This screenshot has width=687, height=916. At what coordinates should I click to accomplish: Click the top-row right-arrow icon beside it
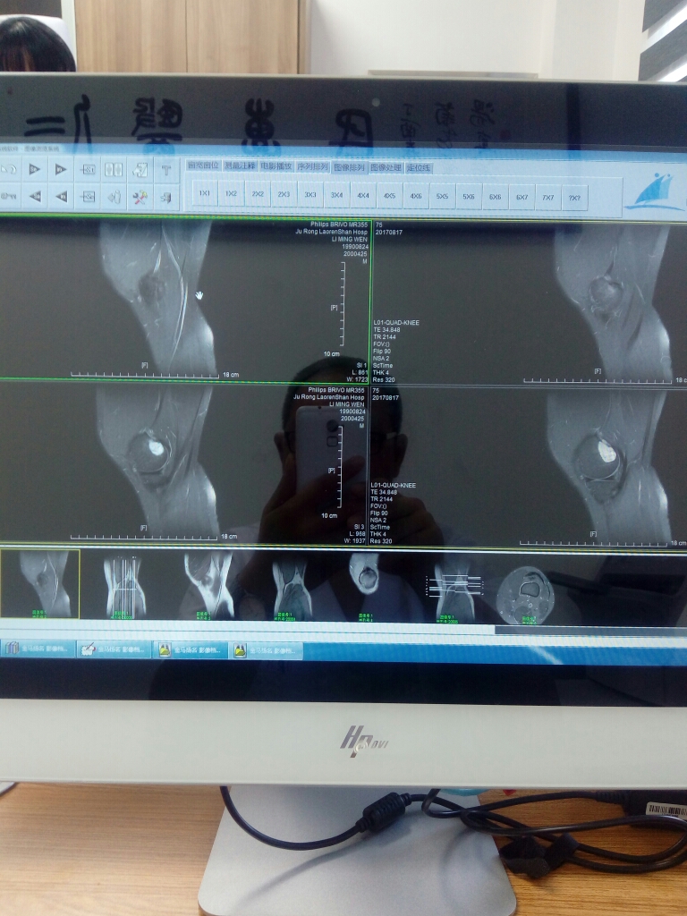[x=60, y=169]
